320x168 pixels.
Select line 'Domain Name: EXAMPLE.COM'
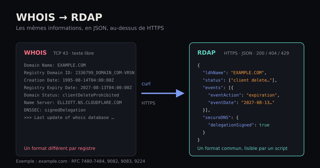tap(55, 65)
